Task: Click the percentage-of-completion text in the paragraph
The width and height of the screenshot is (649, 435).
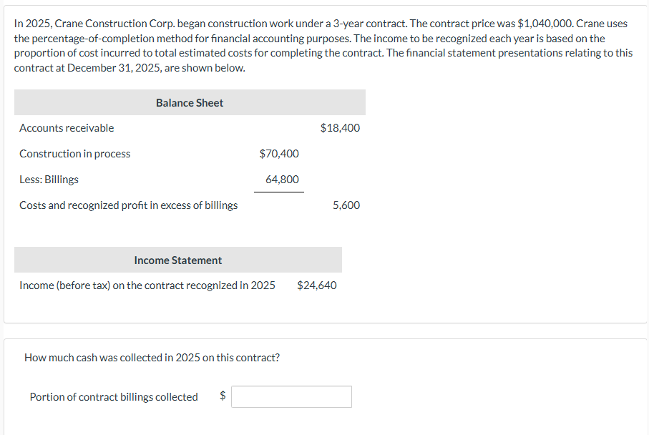Action: click(x=87, y=39)
